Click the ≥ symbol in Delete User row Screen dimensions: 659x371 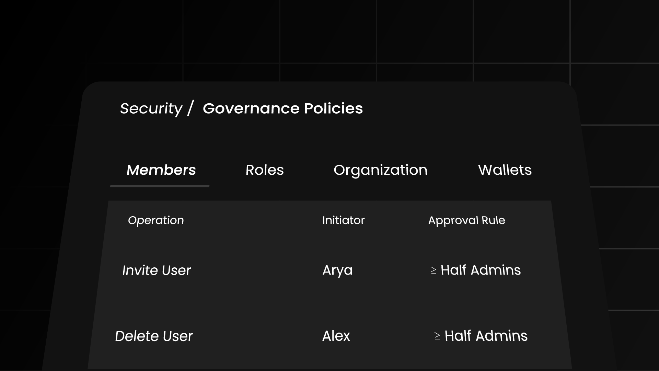coord(437,336)
